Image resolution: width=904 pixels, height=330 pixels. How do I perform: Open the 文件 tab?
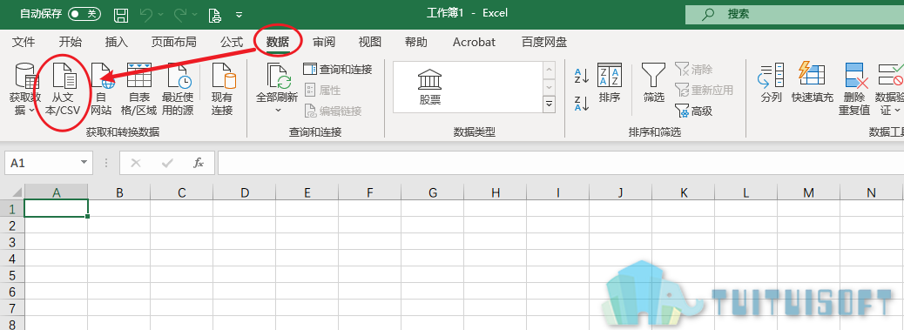[x=24, y=42]
